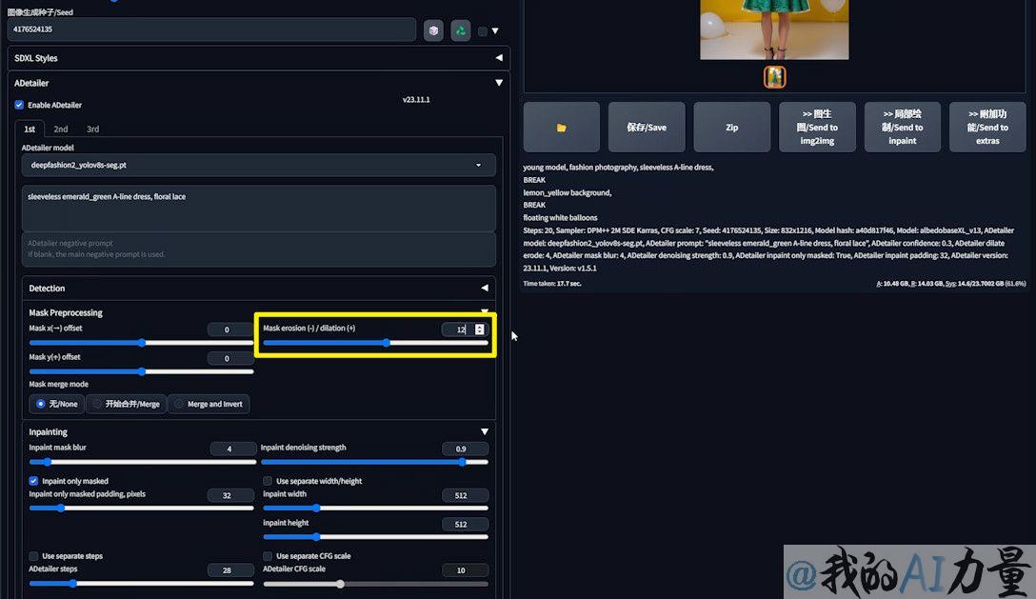Adjust Inpaint denoising strength slider
1036x599 pixels.
point(375,462)
